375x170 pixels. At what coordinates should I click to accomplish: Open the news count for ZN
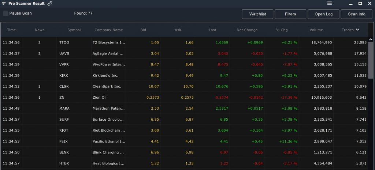point(40,97)
